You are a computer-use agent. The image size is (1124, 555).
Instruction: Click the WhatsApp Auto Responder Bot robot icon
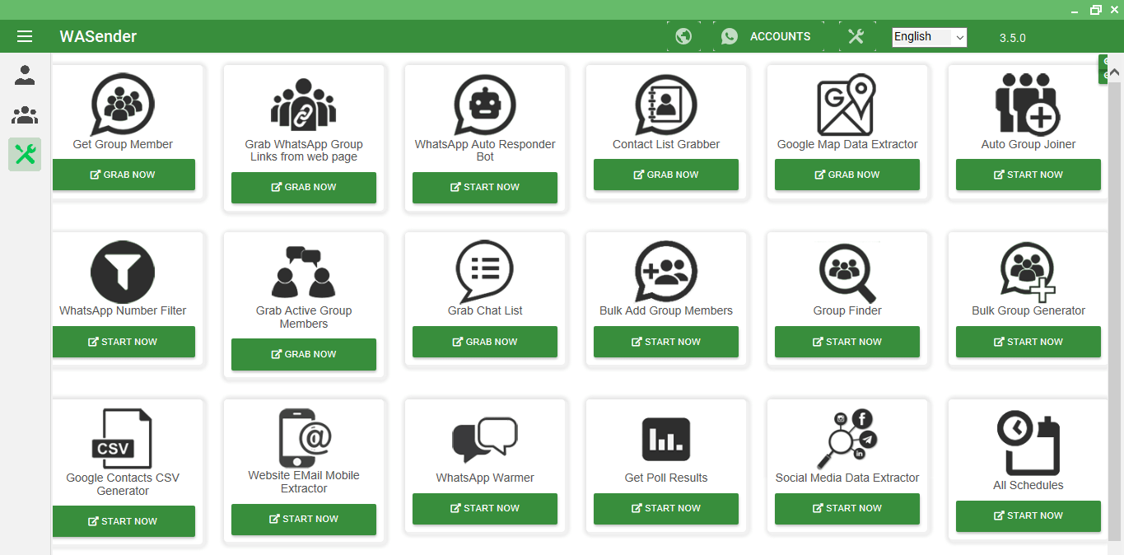pos(485,105)
